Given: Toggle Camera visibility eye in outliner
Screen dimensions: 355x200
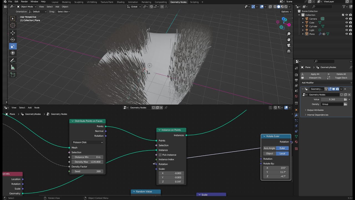Looking at the screenshot, I should tap(346, 19).
